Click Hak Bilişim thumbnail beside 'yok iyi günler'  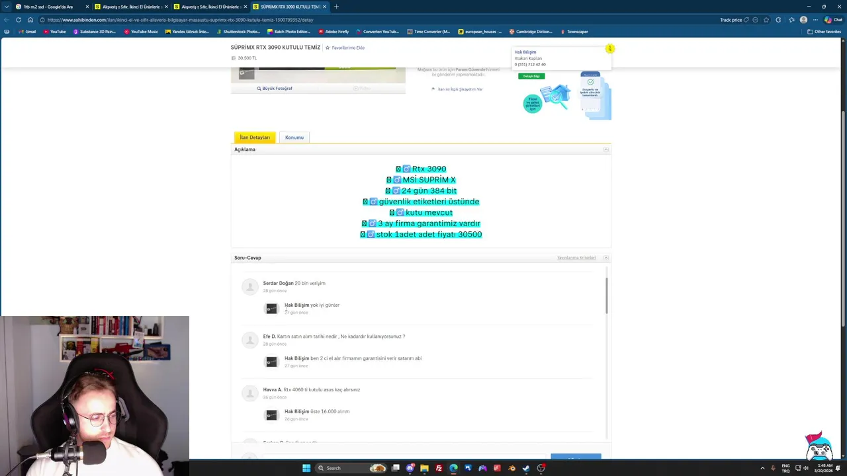click(x=271, y=308)
